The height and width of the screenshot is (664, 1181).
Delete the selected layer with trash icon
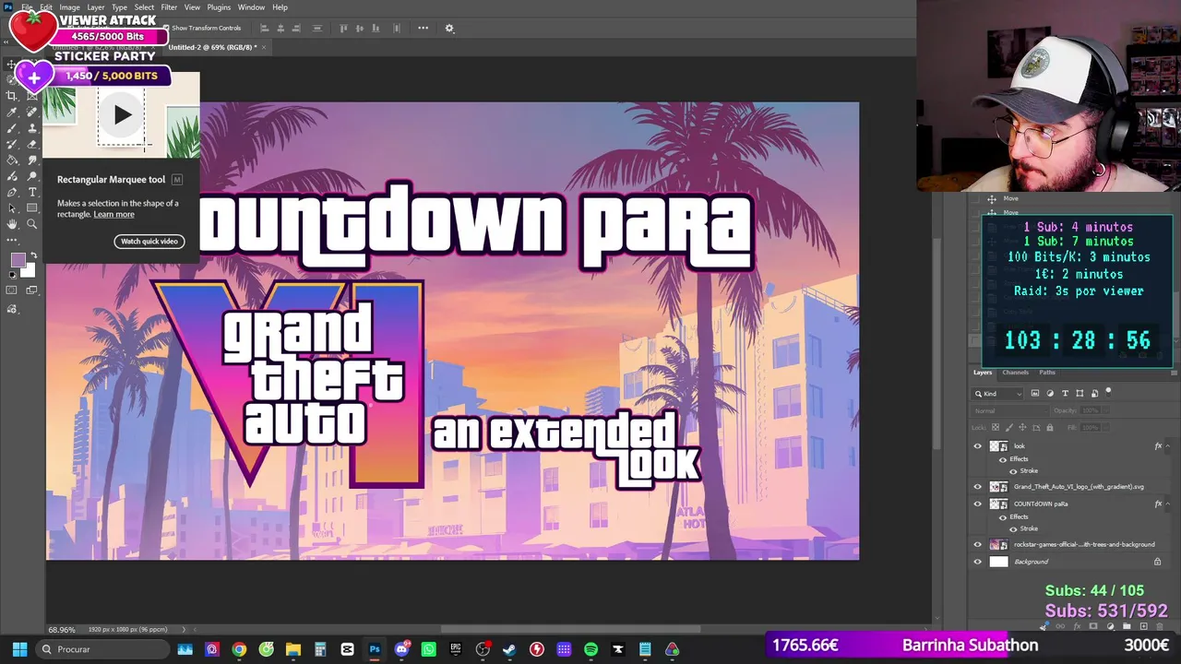point(1160,627)
